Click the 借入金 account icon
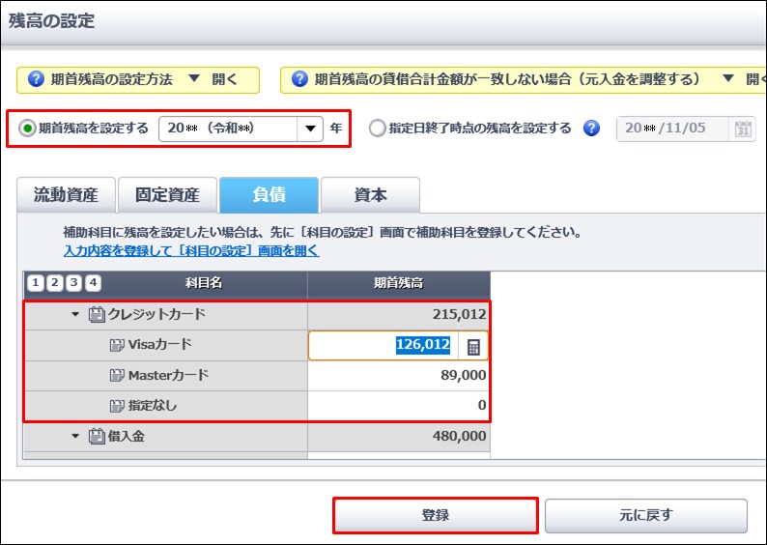The height and width of the screenshot is (545, 767). 97,436
